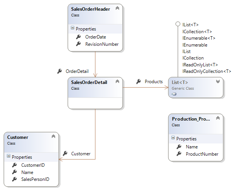Screen dimensions: 238x190
Task: Click the Generic Class subtitle under List<T>
Action: pos(183,89)
